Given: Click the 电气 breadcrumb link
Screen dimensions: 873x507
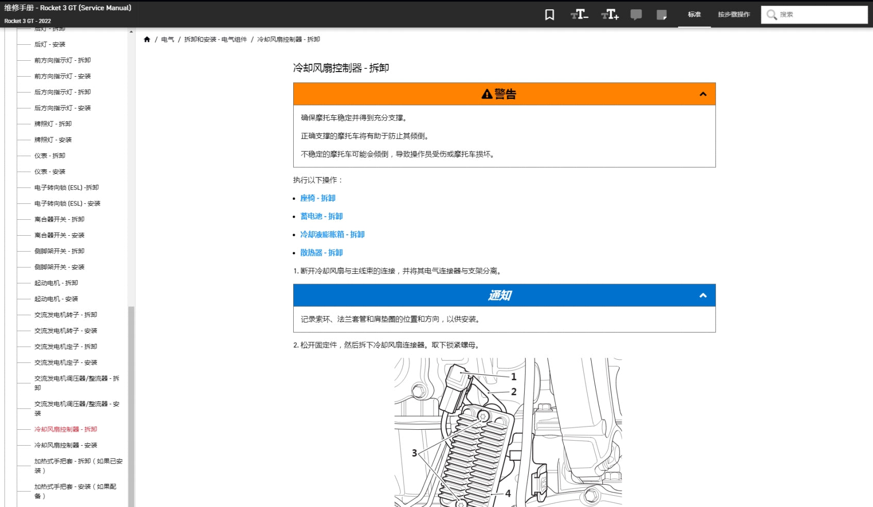Looking at the screenshot, I should click(x=167, y=40).
